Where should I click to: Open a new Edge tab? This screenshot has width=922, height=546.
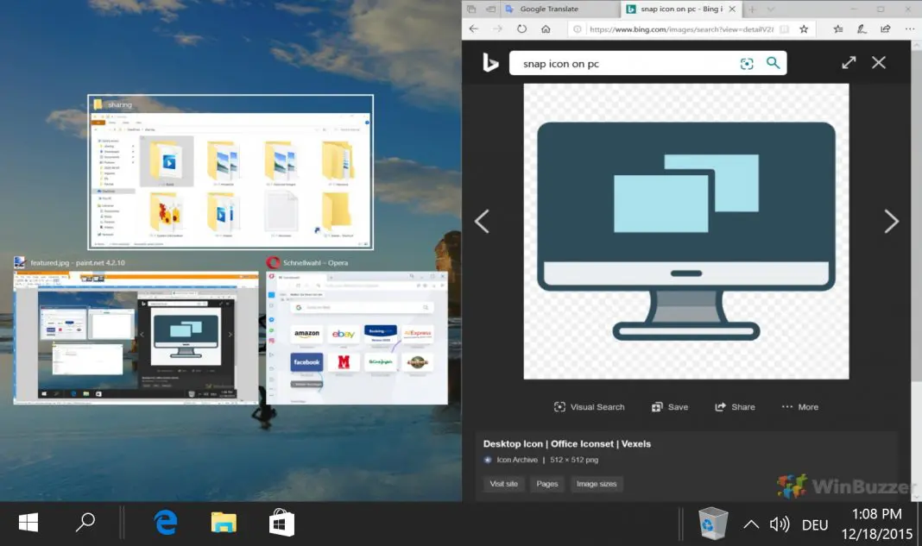[752, 9]
